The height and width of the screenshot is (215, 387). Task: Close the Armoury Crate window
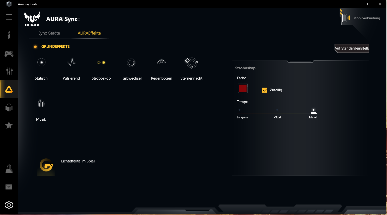[x=380, y=4]
